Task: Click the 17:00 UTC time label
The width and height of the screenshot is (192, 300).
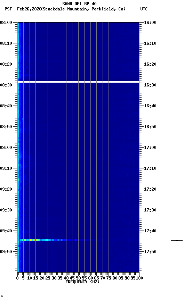Action: coord(150,148)
